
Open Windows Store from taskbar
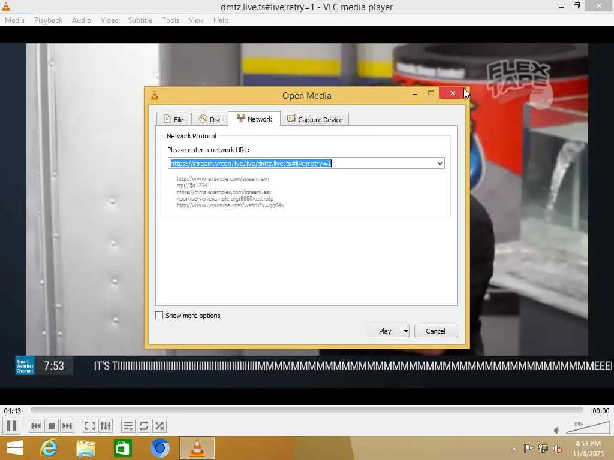point(122,448)
